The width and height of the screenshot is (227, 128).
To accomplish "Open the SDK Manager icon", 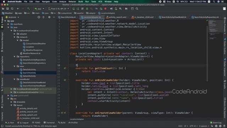I will click(120, 9).
